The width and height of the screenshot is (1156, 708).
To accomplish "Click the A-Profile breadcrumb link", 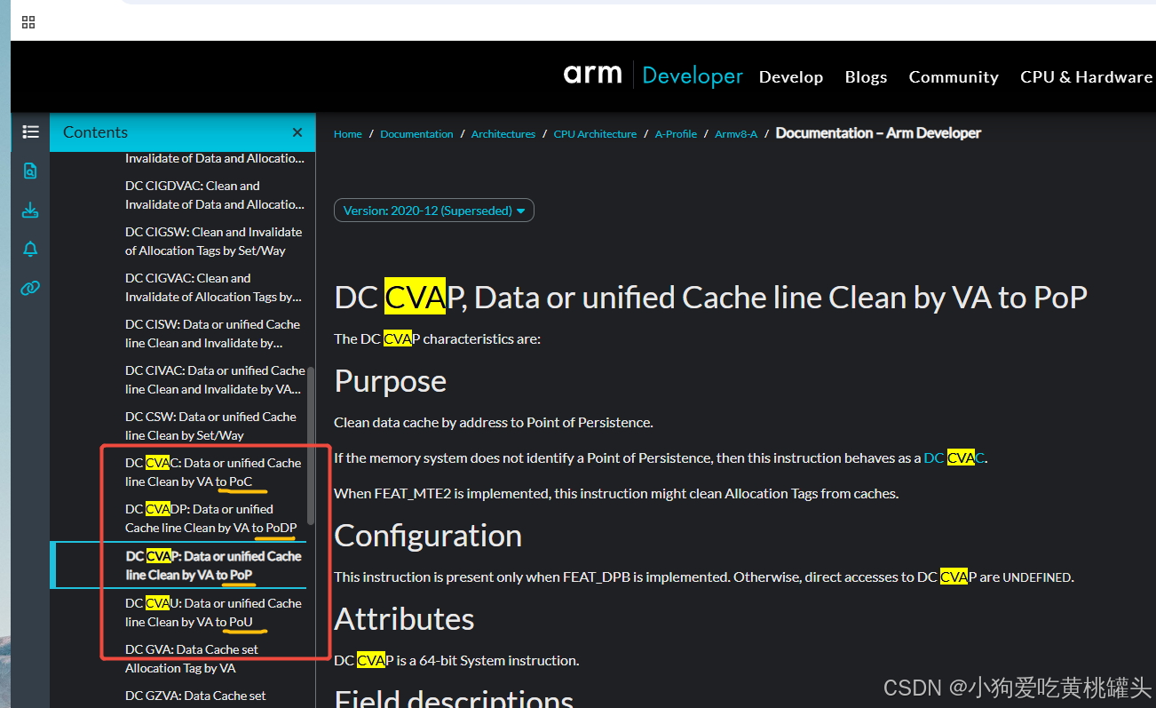I will click(676, 133).
